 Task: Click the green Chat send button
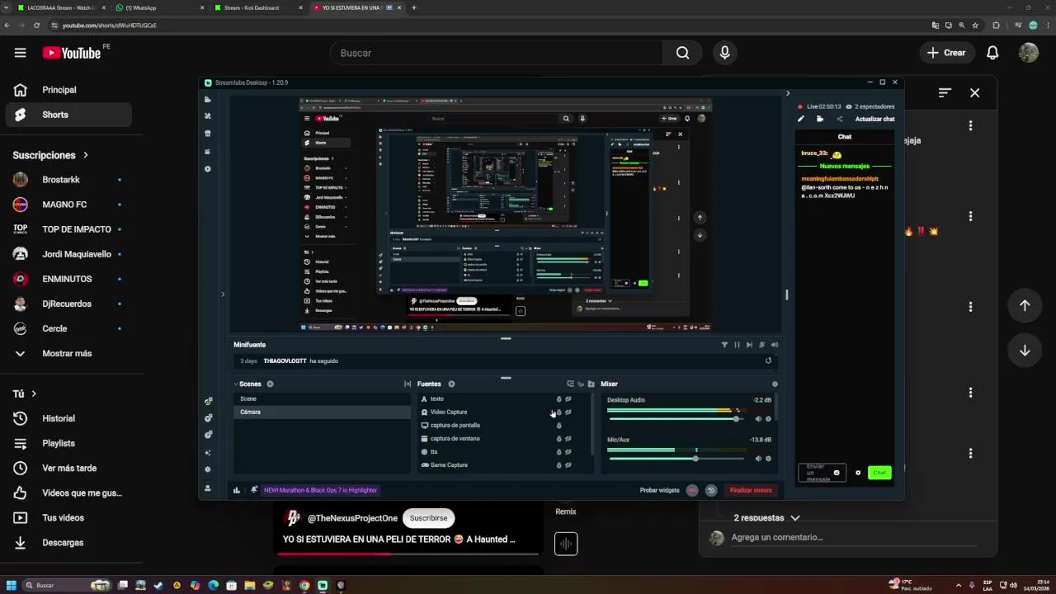point(879,473)
